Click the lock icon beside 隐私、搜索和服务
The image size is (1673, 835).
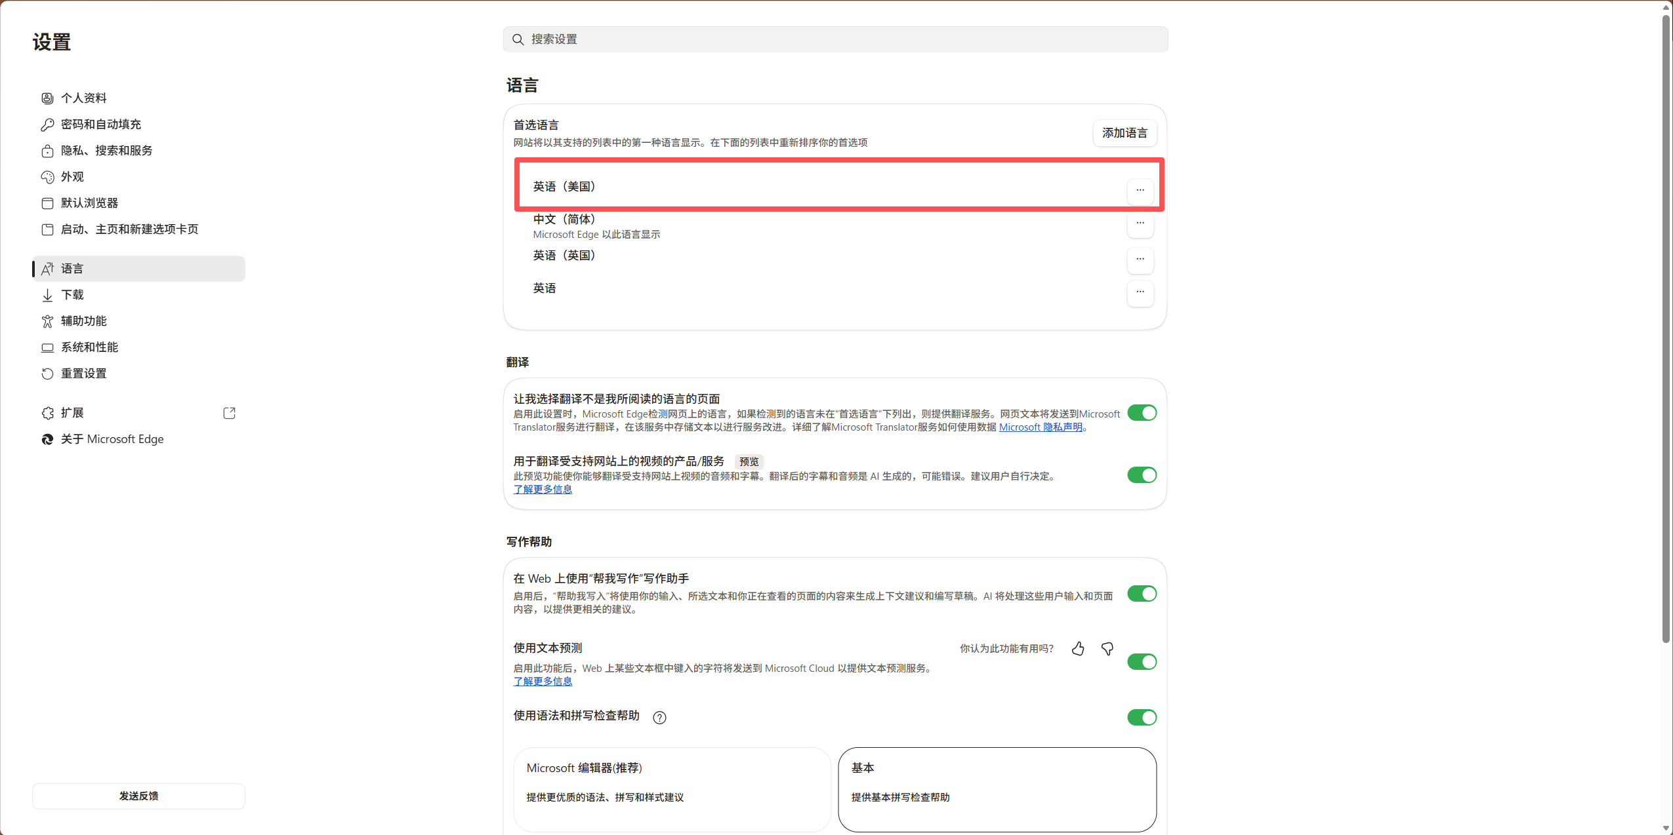(x=47, y=151)
